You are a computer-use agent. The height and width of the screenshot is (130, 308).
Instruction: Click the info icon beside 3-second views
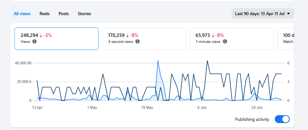click(137, 42)
